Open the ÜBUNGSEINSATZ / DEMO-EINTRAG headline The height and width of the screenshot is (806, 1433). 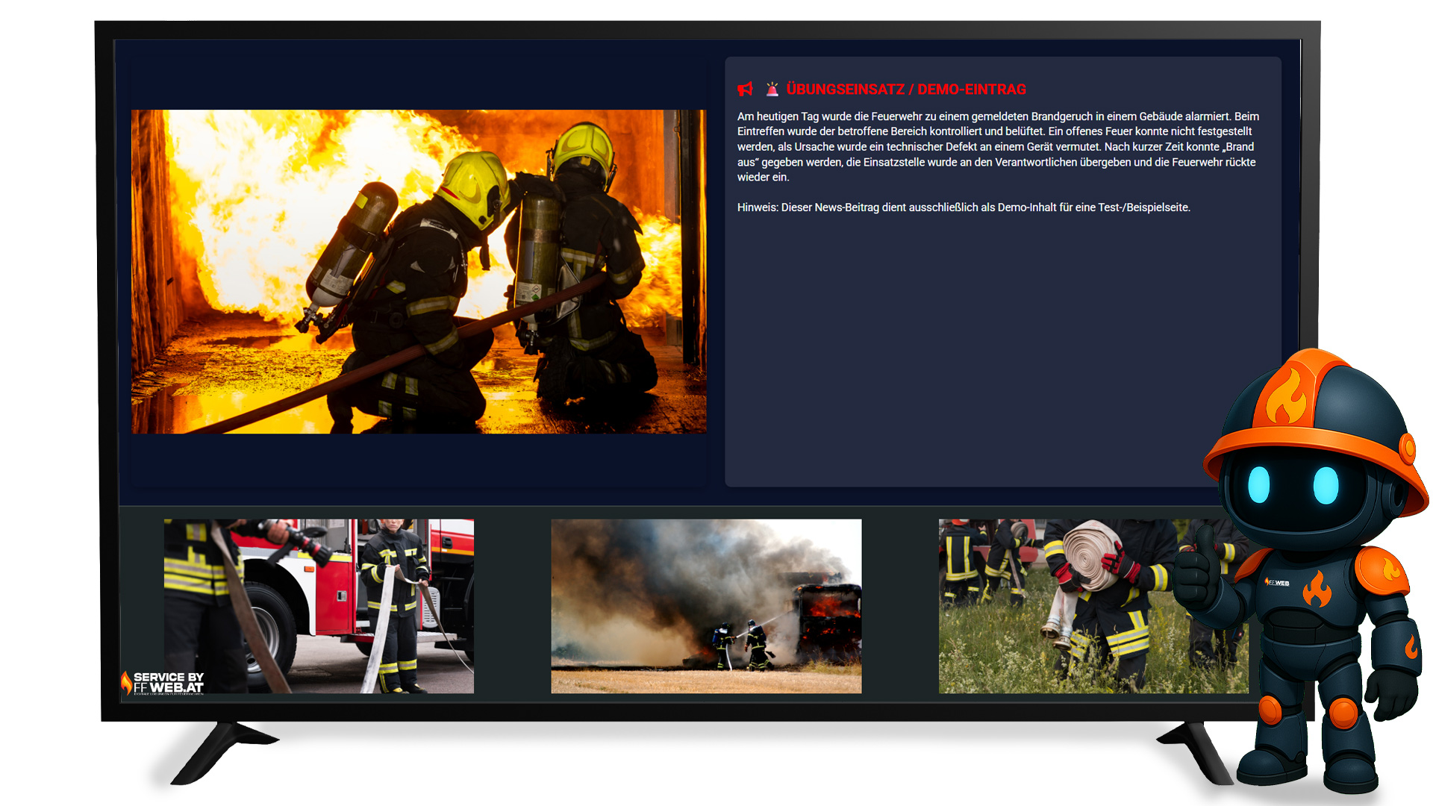click(906, 89)
